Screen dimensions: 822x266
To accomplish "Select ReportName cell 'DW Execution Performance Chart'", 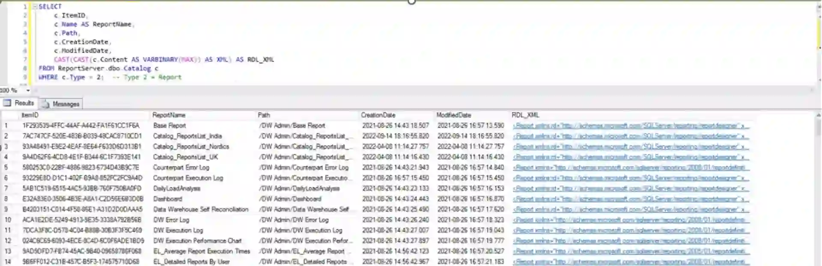I will click(197, 241).
